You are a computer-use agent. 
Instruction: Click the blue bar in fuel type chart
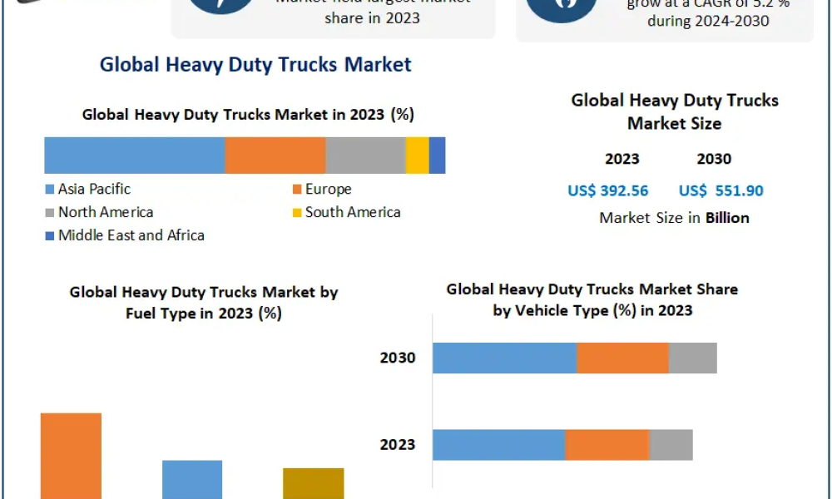point(192,479)
